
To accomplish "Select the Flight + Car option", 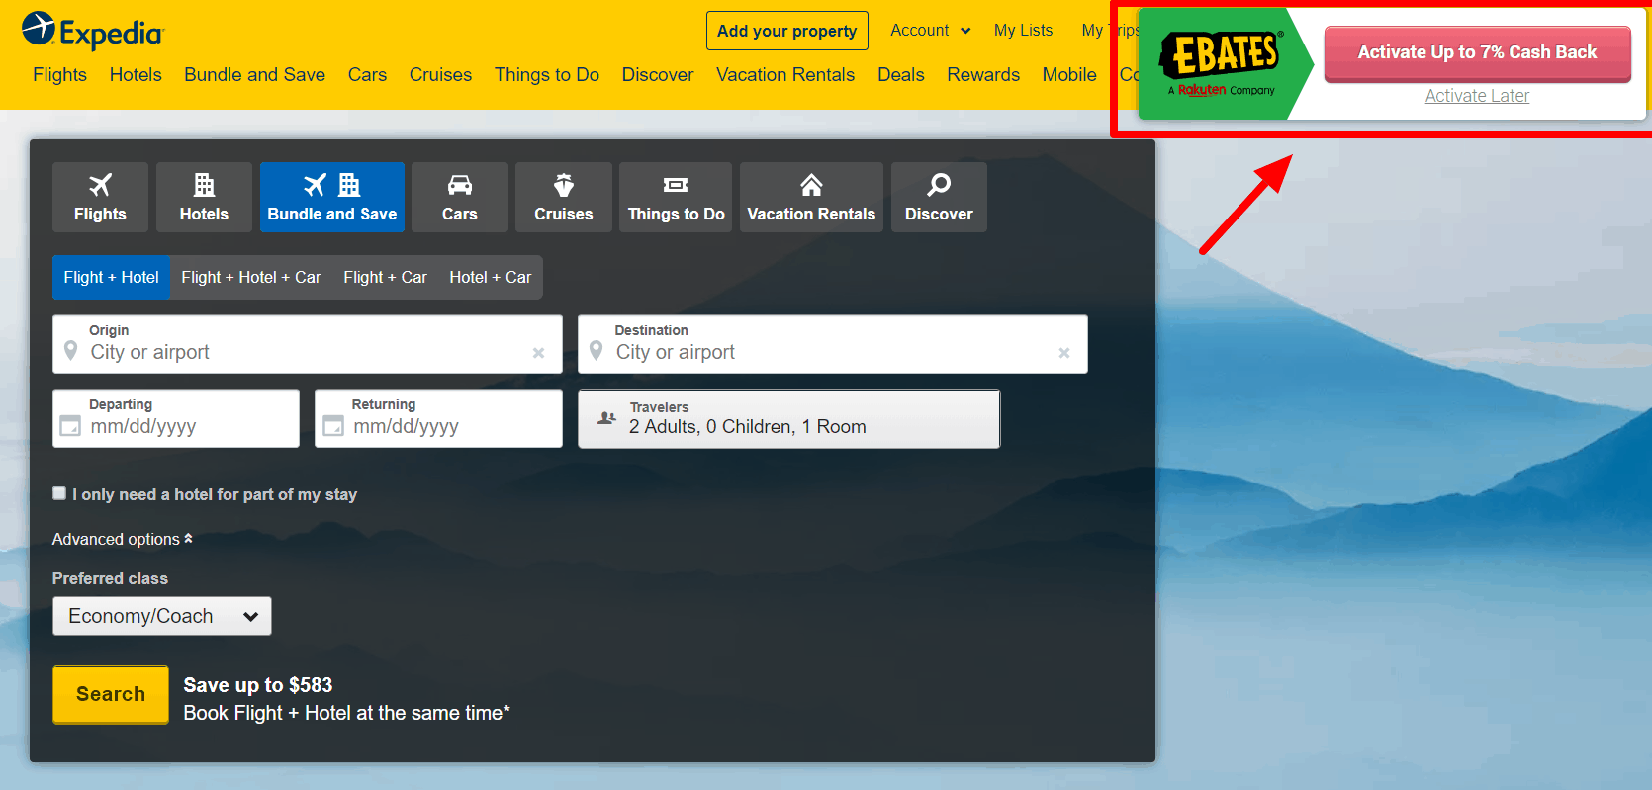I will coord(385,277).
